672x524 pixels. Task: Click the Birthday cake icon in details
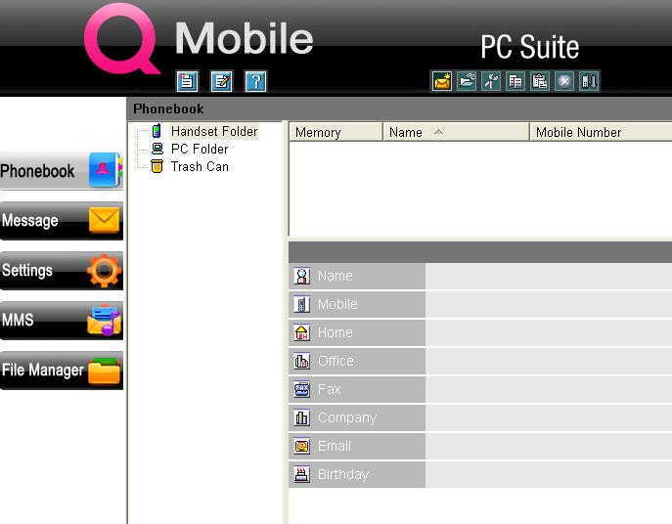point(301,474)
